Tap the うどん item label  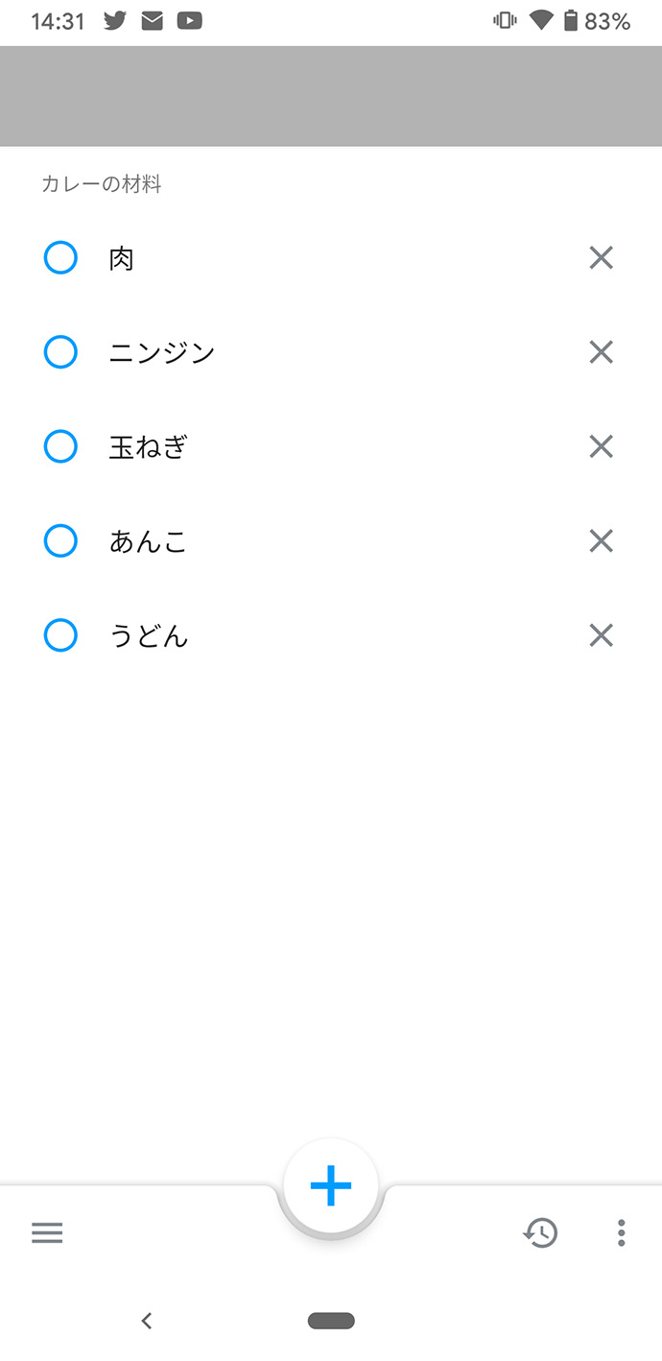click(149, 636)
